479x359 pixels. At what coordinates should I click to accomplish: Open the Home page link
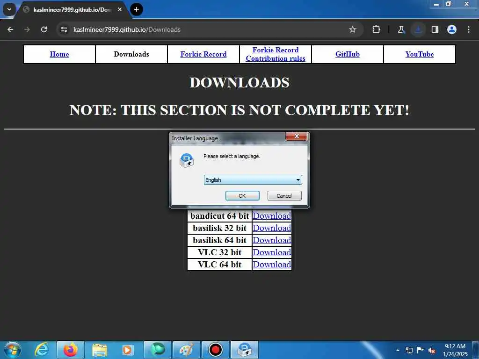point(59,54)
